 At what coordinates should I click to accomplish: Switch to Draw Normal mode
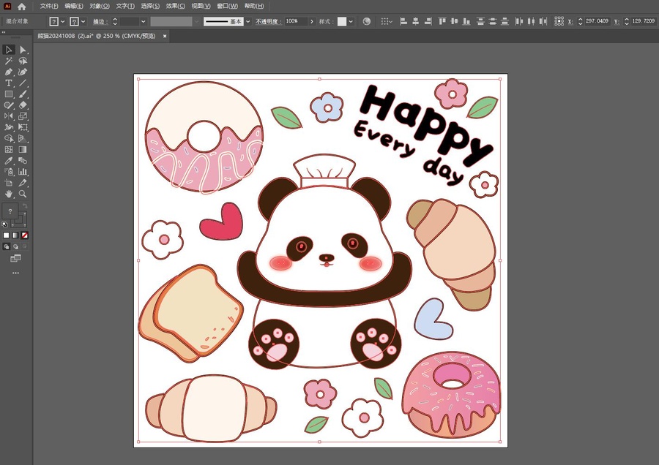pos(7,247)
